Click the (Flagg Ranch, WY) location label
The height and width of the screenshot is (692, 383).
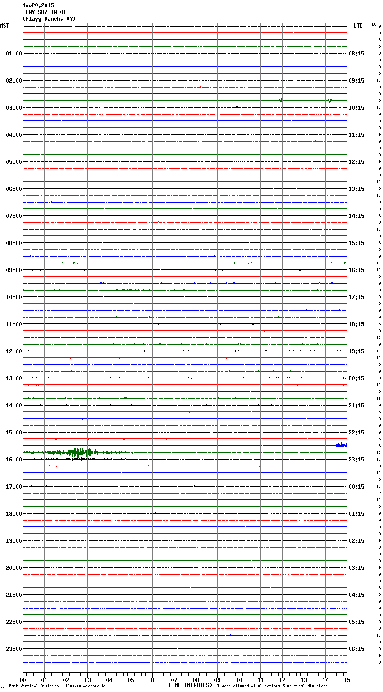coord(49,19)
